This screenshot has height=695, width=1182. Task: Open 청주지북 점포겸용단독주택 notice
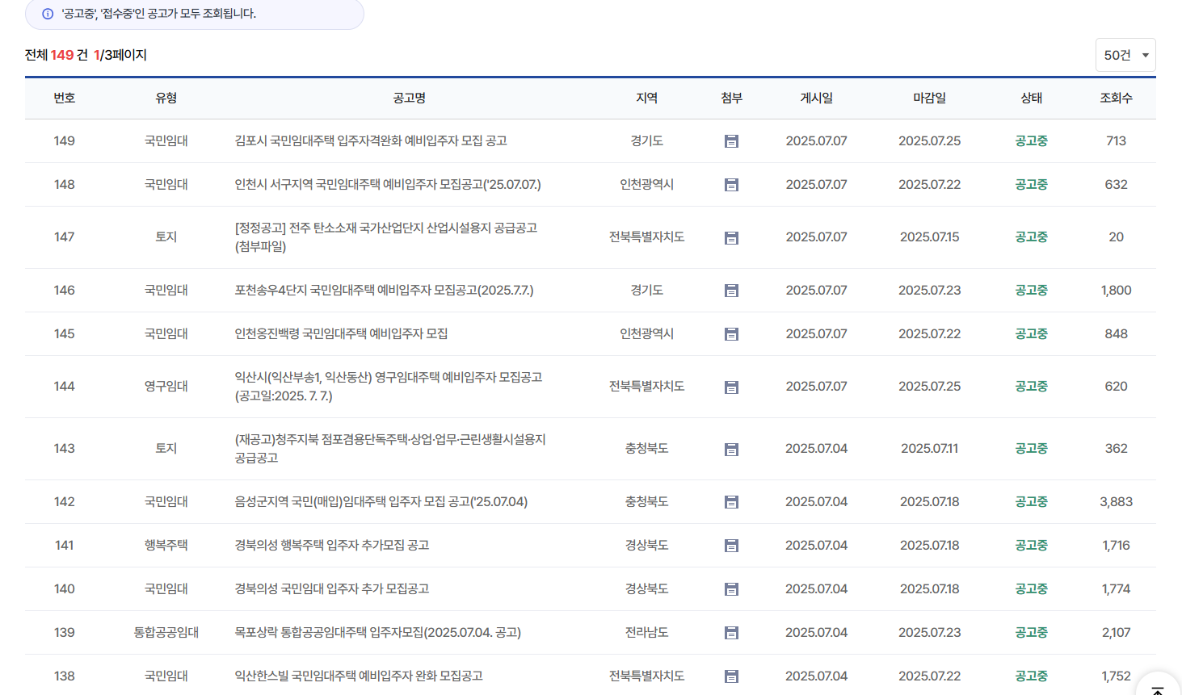pyautogui.click(x=390, y=449)
